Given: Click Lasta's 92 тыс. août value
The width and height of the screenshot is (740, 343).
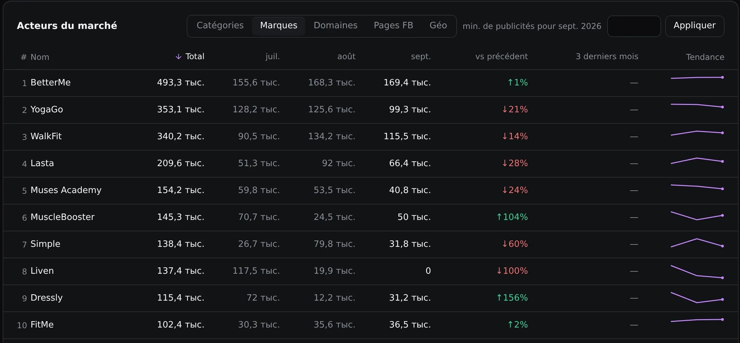Looking at the screenshot, I should [338, 163].
